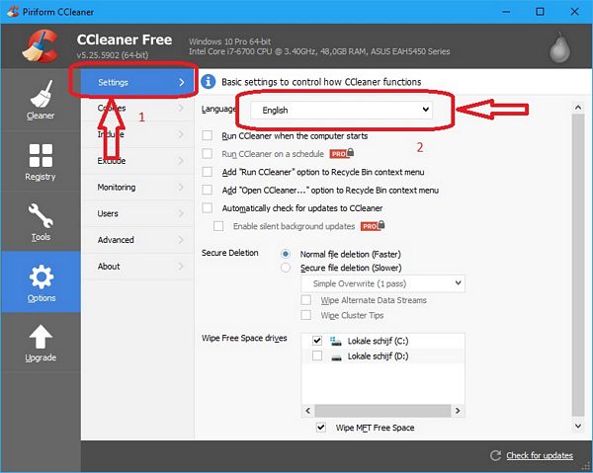Click the Check for updates link
The height and width of the screenshot is (473, 593).
tap(540, 455)
